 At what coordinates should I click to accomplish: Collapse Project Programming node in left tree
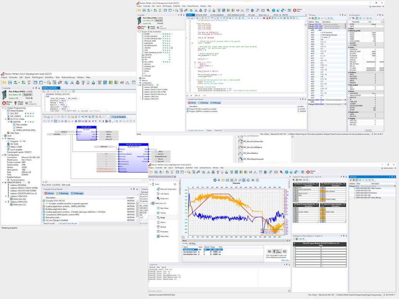click(x=3, y=108)
